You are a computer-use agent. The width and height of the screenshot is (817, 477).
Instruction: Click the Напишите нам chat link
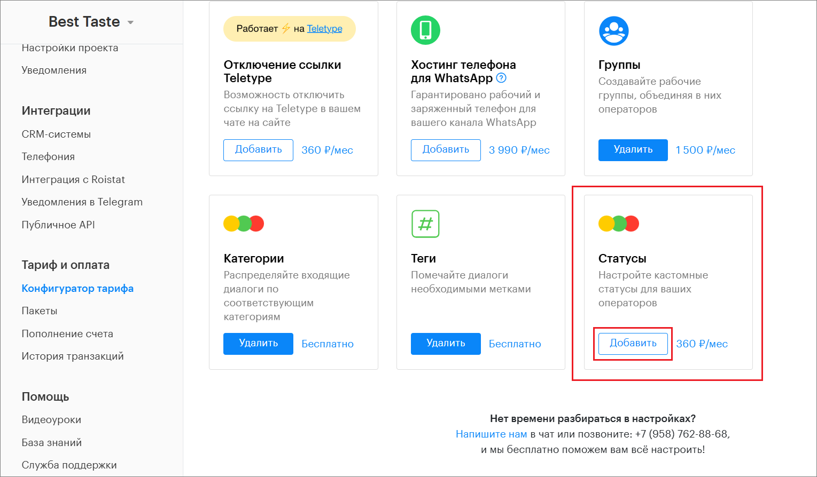[x=491, y=434]
